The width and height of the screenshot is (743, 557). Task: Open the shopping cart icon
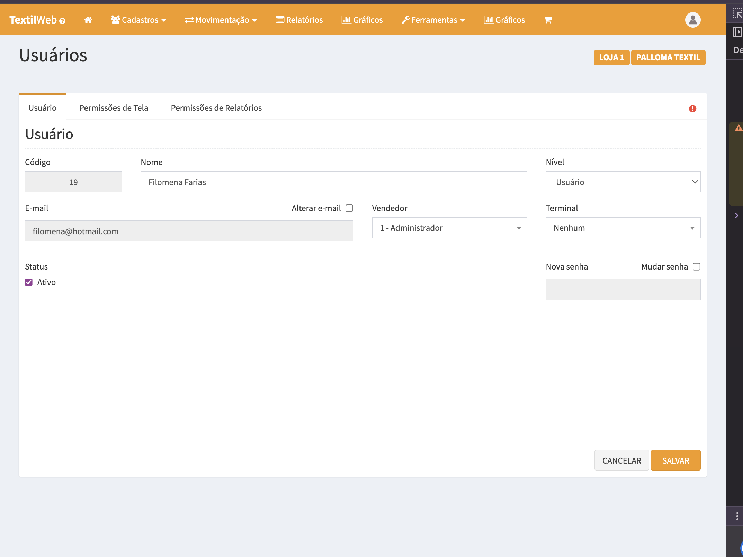click(548, 20)
